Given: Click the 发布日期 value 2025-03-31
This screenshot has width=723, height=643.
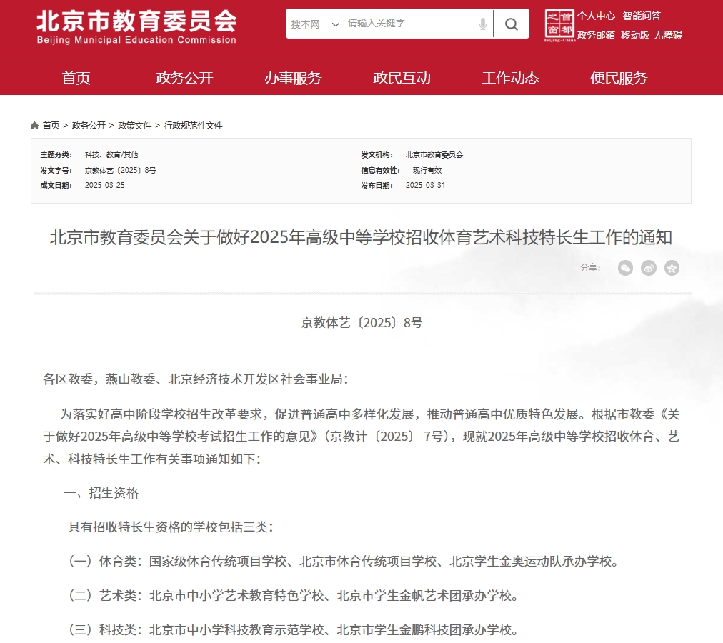Looking at the screenshot, I should click(x=426, y=185).
